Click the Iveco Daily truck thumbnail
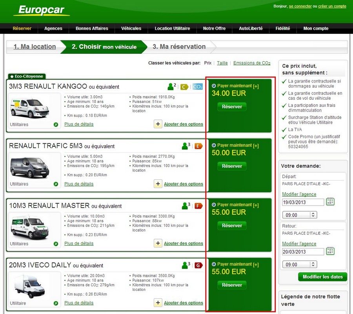The width and height of the screenshot is (353, 314). point(30,286)
